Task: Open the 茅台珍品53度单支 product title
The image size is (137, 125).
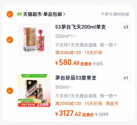Action: tap(76, 78)
